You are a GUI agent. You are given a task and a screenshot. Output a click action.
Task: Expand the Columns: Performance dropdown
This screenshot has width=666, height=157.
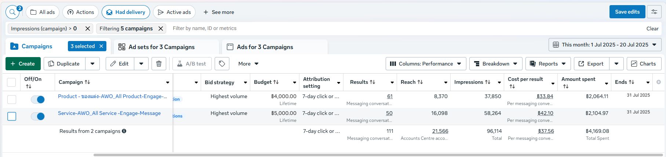pyautogui.click(x=426, y=64)
